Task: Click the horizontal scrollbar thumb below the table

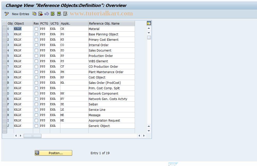Action: [x=32, y=136]
